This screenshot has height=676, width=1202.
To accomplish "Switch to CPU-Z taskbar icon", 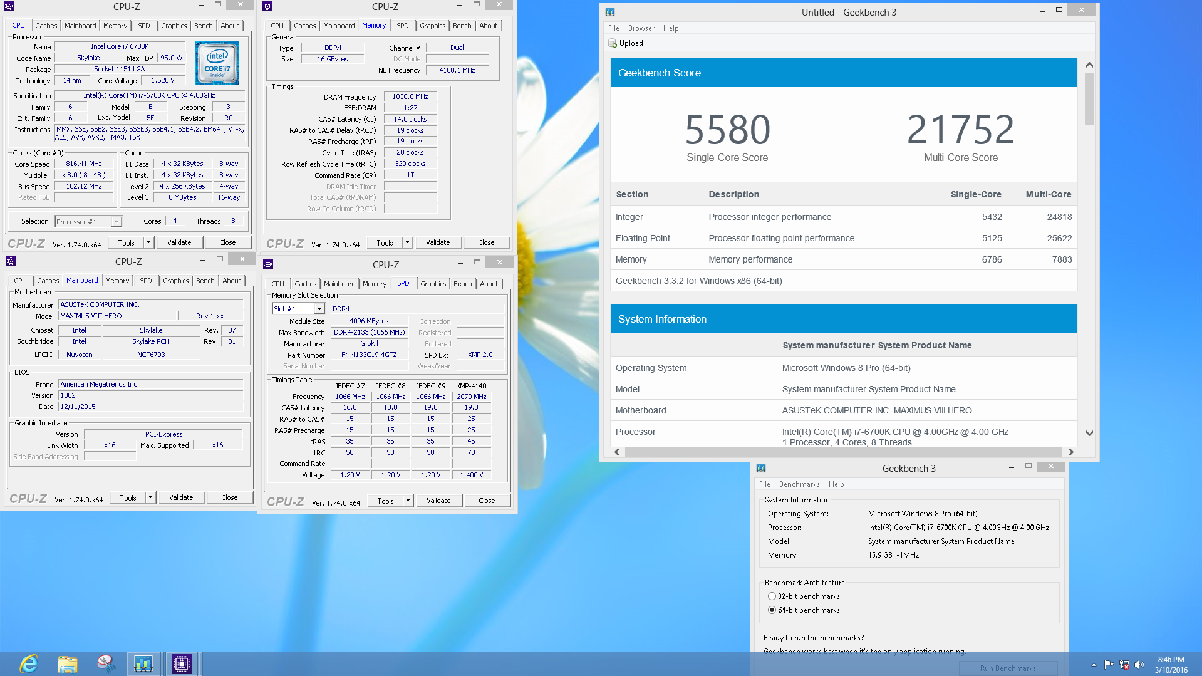I will 182,663.
